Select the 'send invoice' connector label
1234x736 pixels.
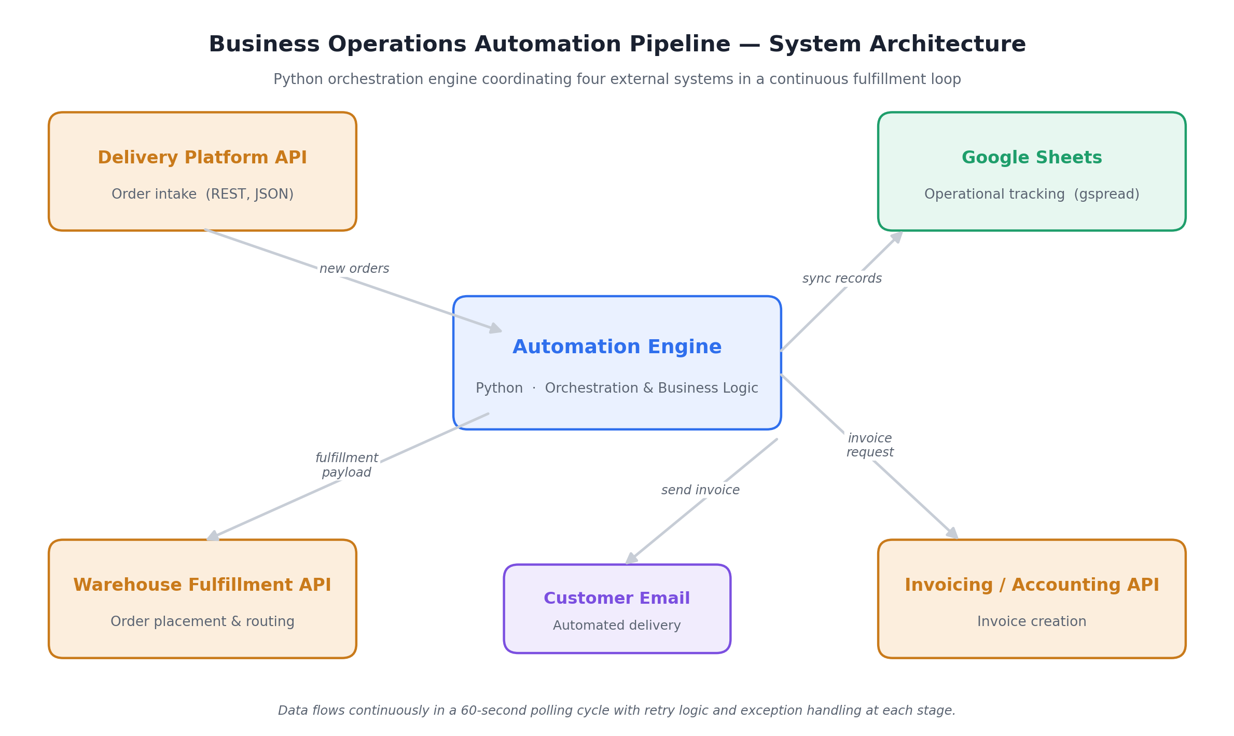(700, 490)
